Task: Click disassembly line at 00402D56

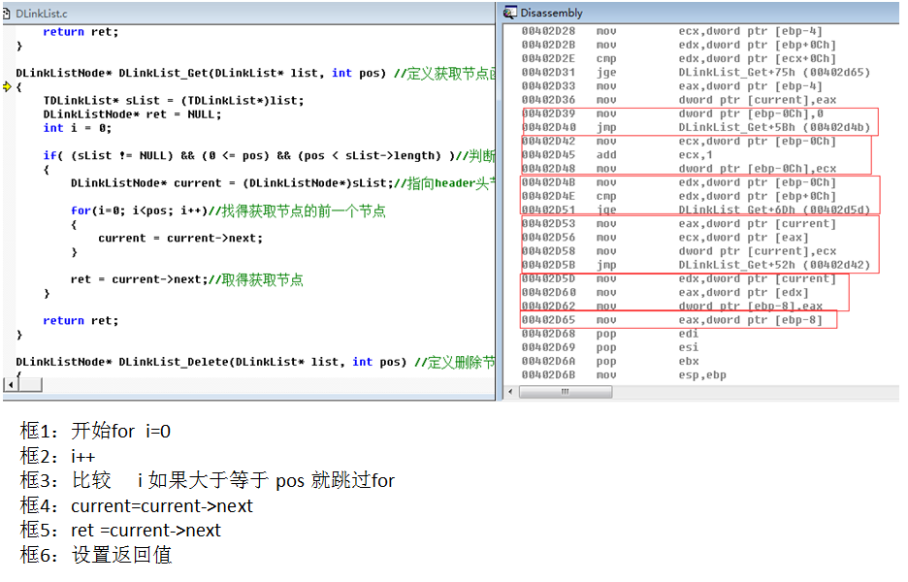Action: (665, 238)
